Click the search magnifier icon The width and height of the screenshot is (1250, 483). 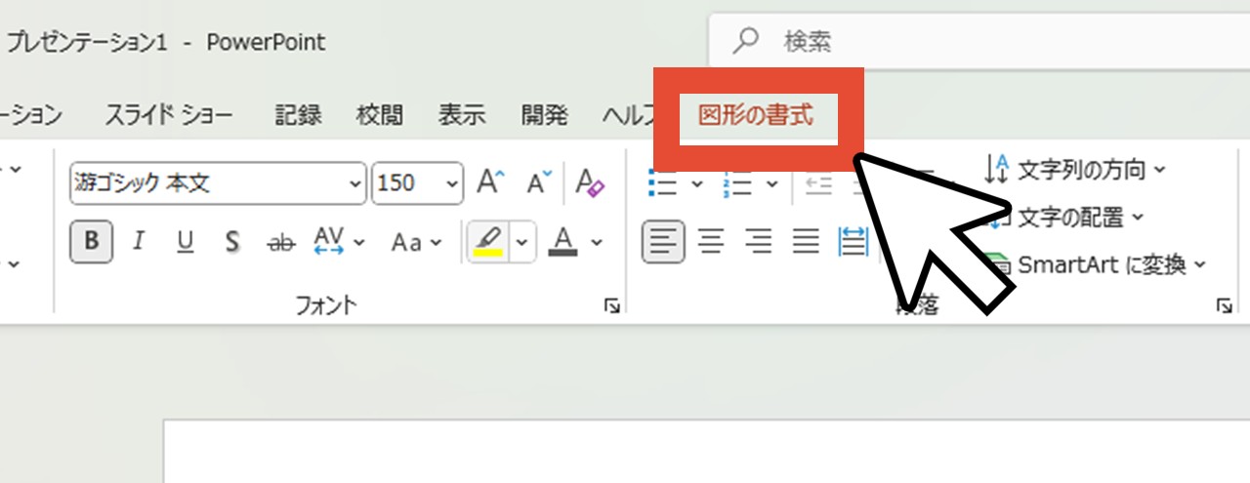click(747, 40)
